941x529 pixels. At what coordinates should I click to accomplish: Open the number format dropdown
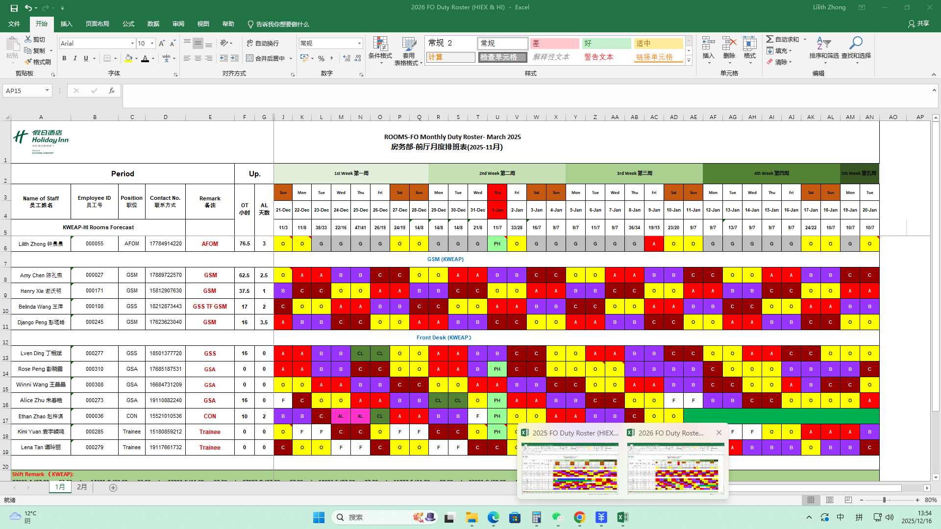tap(359, 43)
